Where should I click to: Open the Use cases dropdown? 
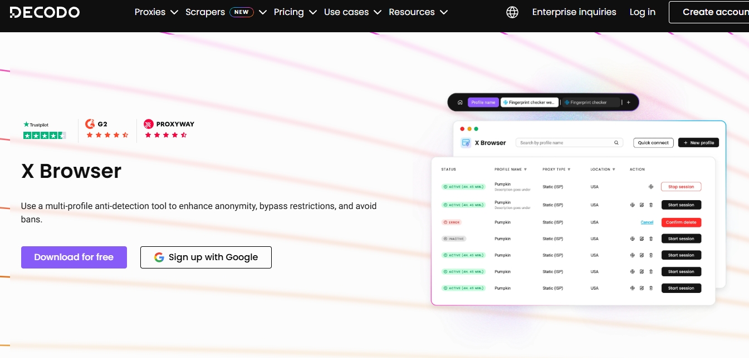coord(346,12)
